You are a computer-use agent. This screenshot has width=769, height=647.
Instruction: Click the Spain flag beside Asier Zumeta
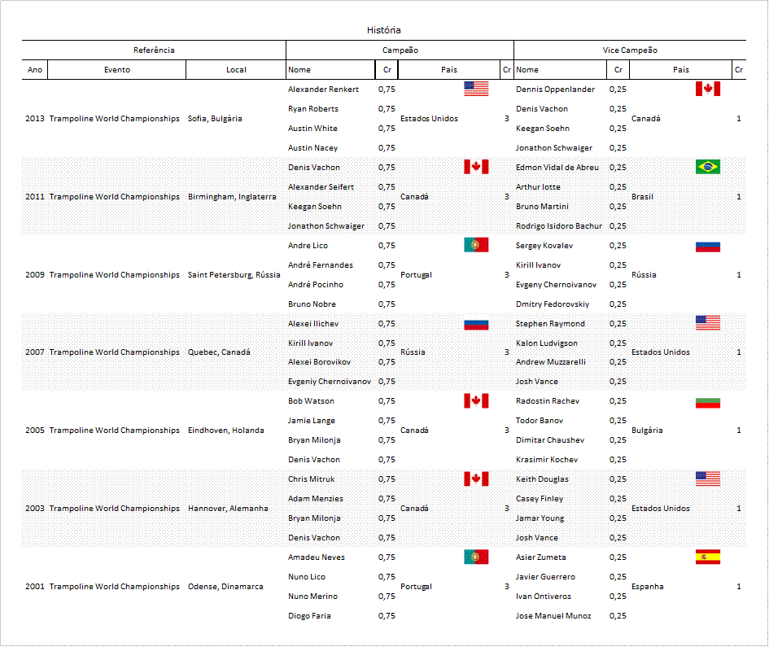click(708, 557)
